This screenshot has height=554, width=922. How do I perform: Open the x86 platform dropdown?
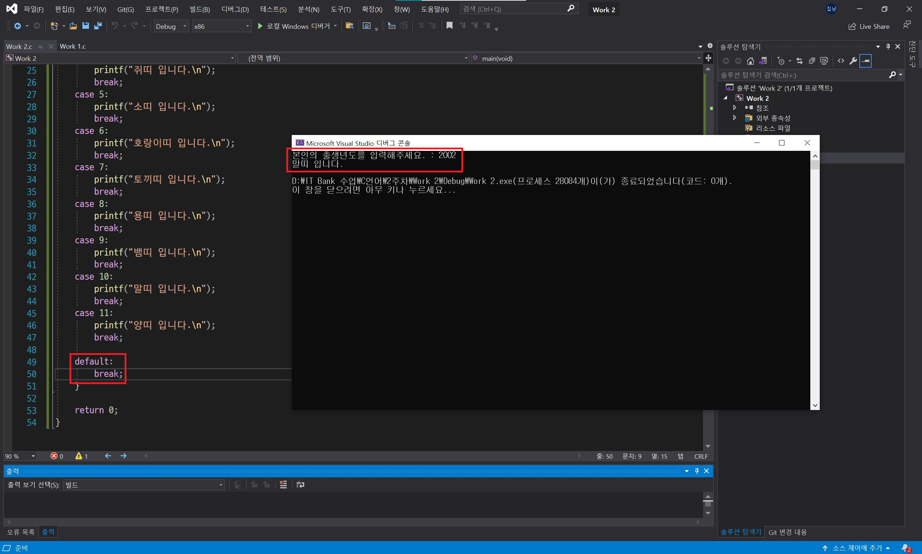(247, 26)
